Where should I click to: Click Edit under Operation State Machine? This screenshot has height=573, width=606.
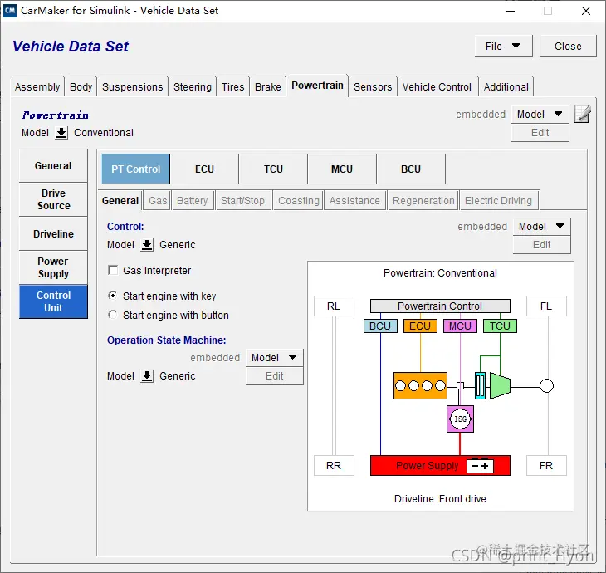coord(274,376)
